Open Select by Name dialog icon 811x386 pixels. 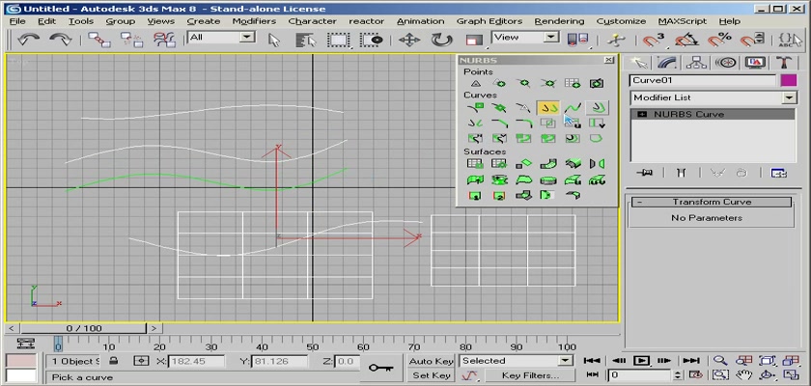[306, 40]
